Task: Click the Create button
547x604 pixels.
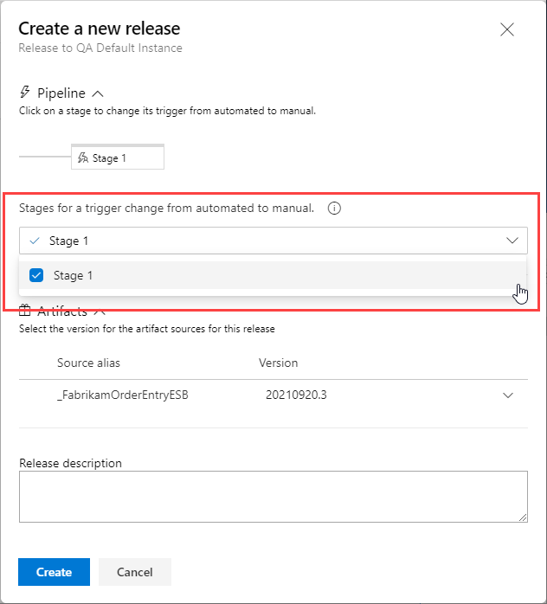Action: [x=54, y=572]
